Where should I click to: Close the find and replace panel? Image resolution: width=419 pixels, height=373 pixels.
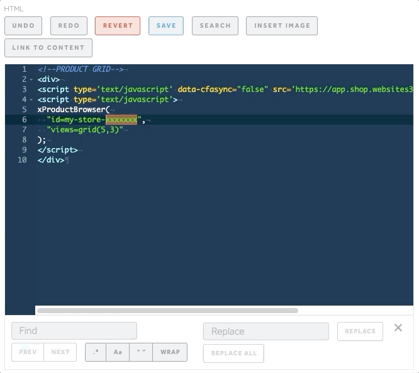click(398, 328)
